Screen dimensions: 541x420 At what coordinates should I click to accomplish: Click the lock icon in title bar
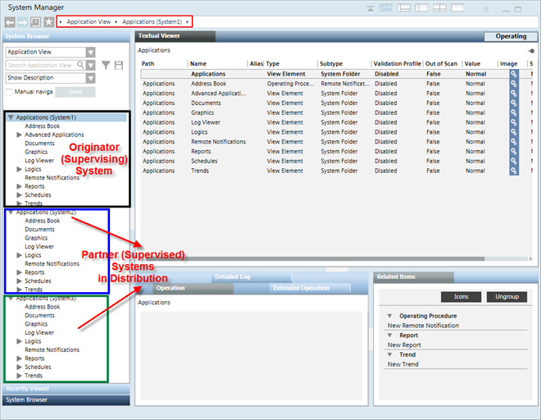[487, 7]
